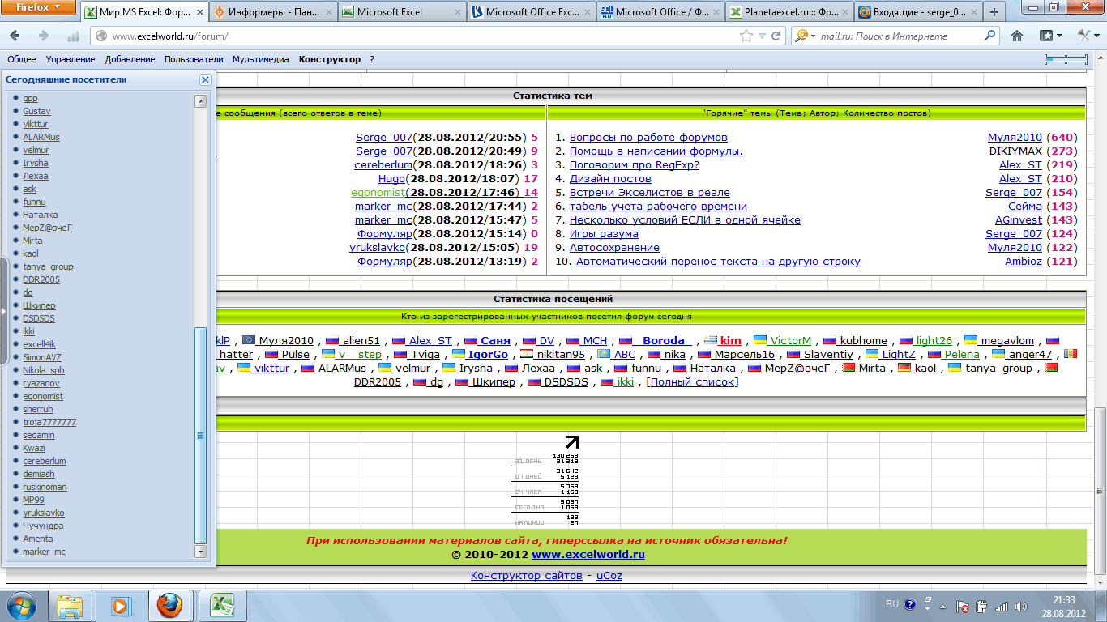1107x622 pixels.
Task: Close the Today's visitors panel
Action: click(x=205, y=79)
